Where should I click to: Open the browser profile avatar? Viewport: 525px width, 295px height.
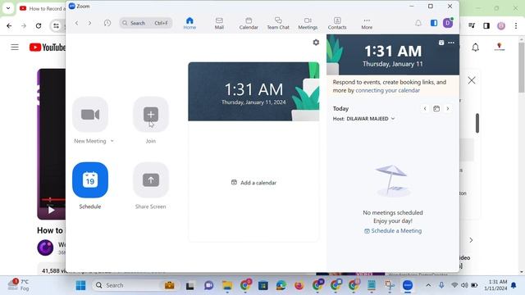[x=501, y=25]
